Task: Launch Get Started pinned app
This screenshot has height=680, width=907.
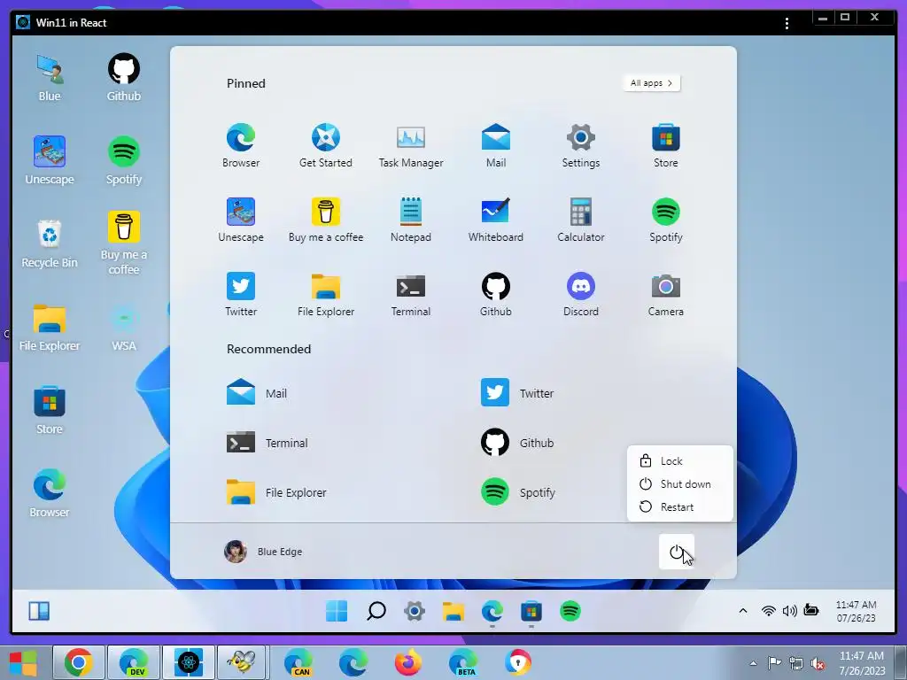Action: tap(326, 145)
